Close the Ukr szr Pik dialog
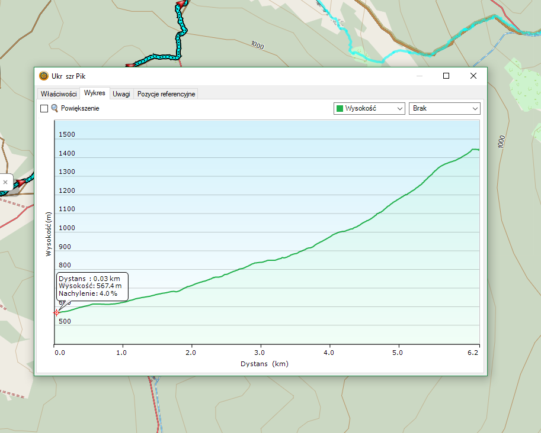 (473, 76)
